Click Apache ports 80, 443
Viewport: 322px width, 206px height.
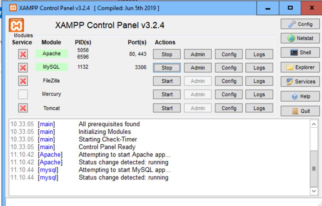(138, 54)
